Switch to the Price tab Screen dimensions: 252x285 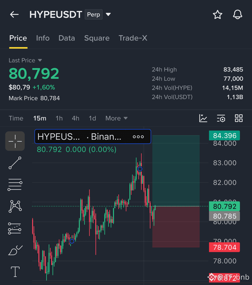coord(18,38)
